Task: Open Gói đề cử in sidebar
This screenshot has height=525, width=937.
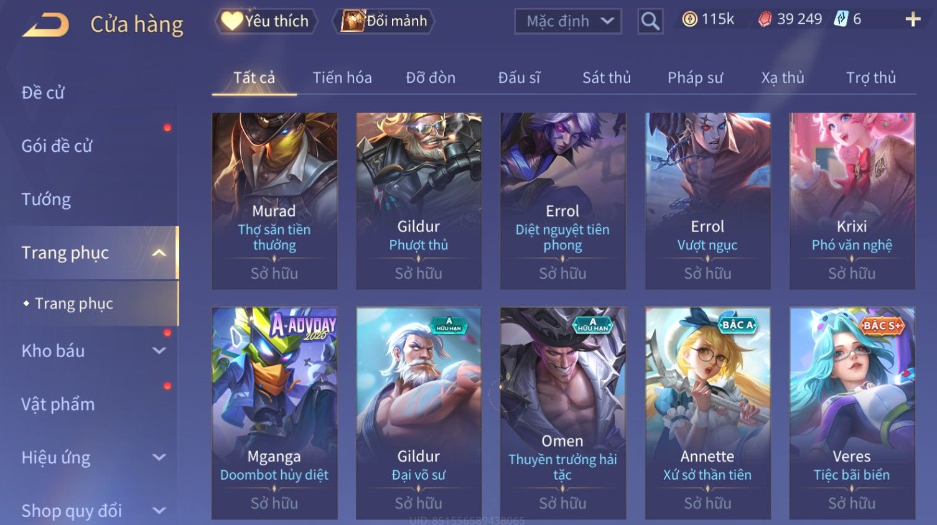Action: click(57, 146)
